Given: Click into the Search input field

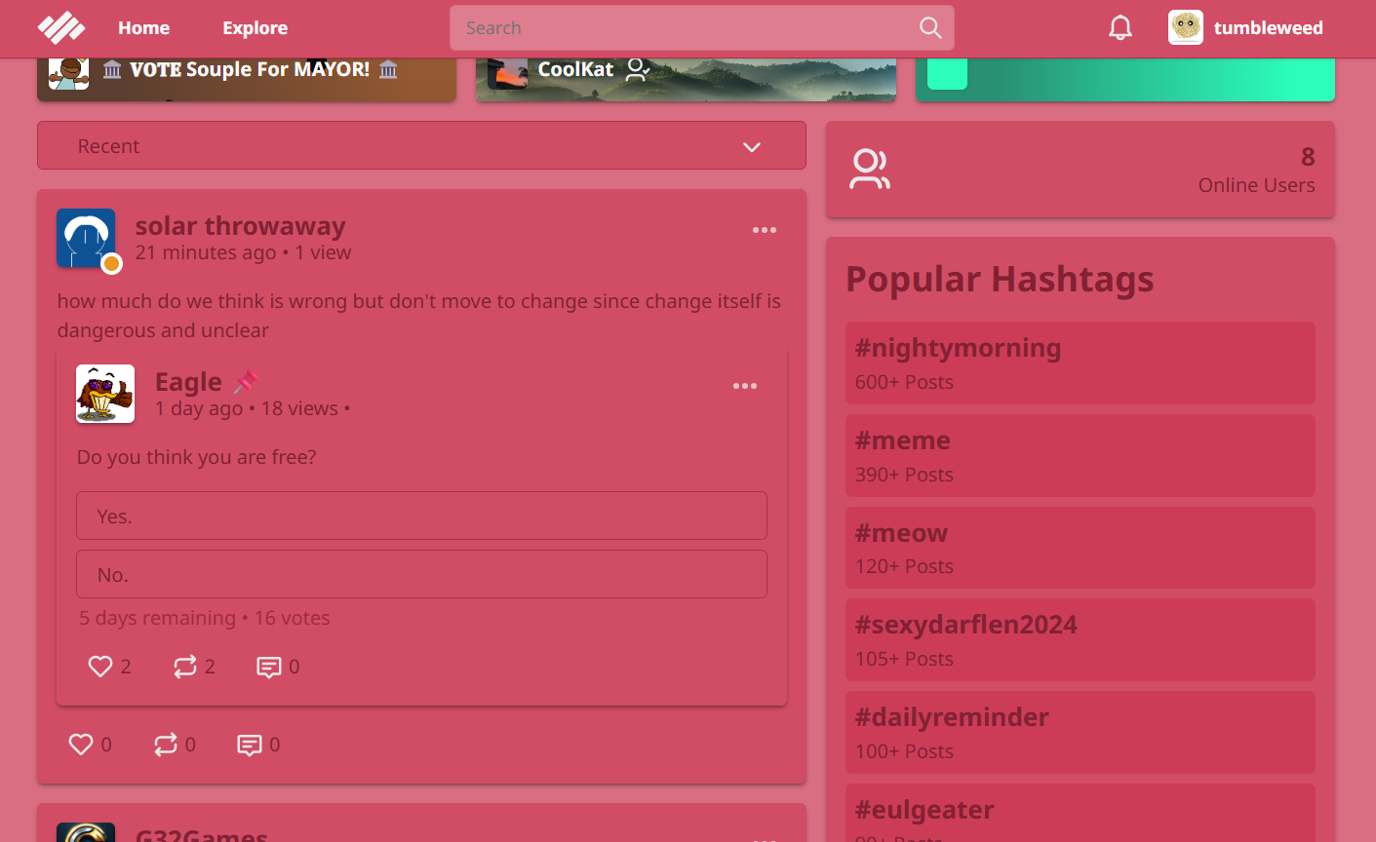Looking at the screenshot, I should coord(683,28).
